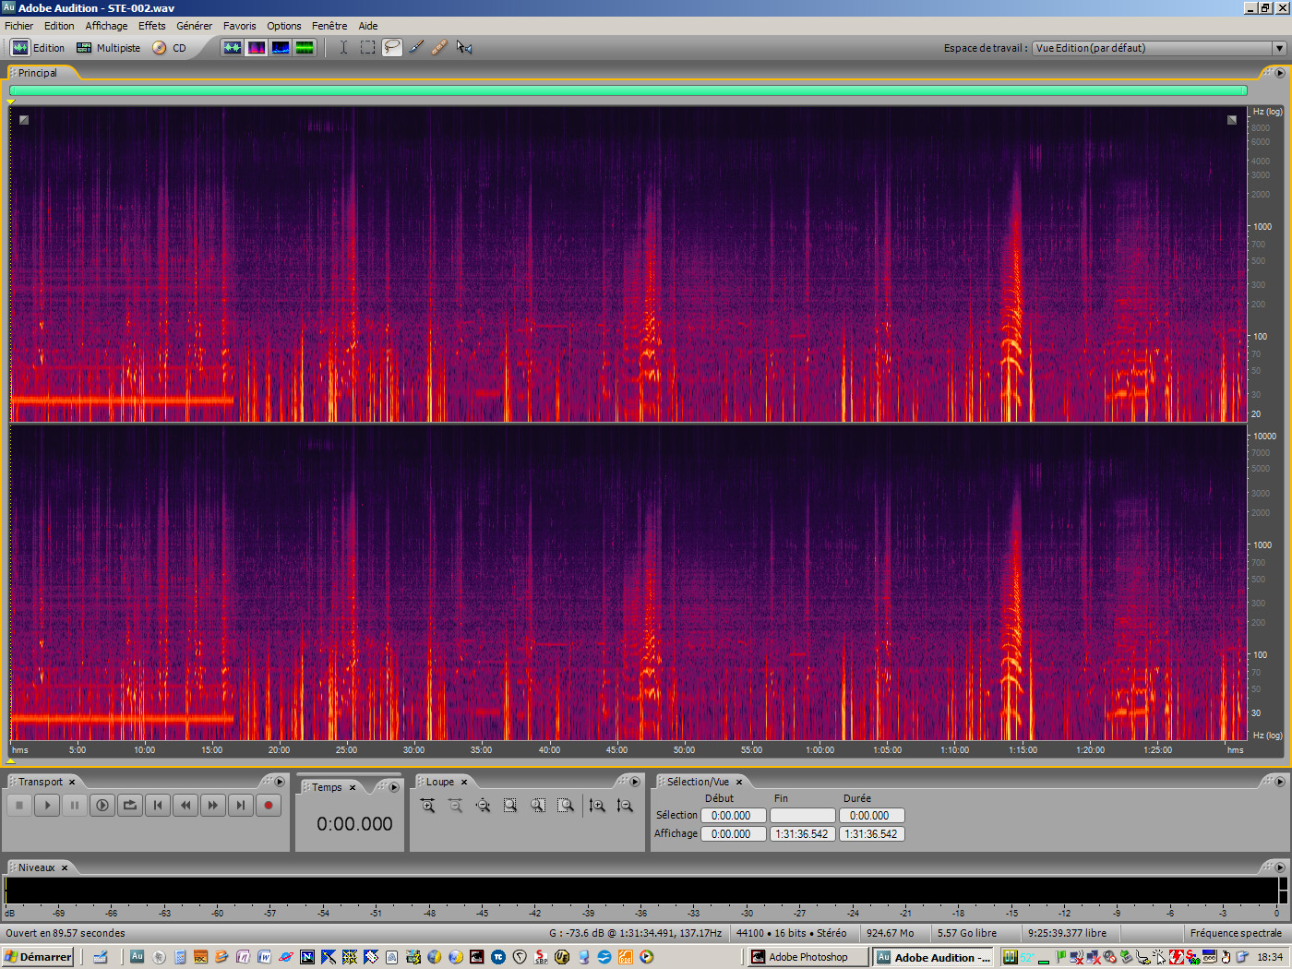The height and width of the screenshot is (969, 1292).
Task: Zoom in vertically from the Loupe panel
Action: coord(598,805)
